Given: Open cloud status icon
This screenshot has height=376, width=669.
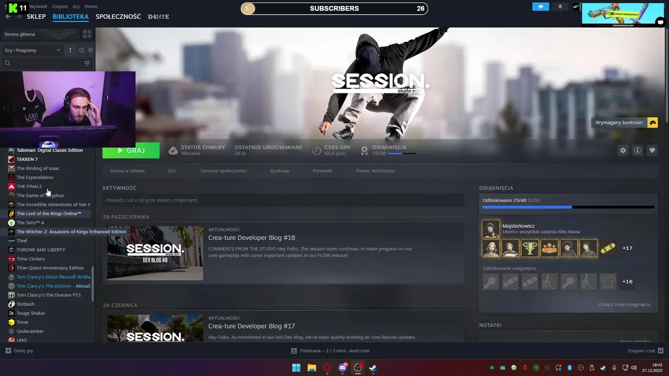Looking at the screenshot, I should point(173,150).
